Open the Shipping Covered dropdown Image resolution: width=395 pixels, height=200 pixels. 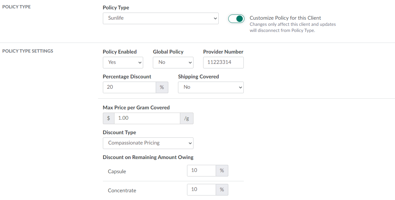click(211, 87)
